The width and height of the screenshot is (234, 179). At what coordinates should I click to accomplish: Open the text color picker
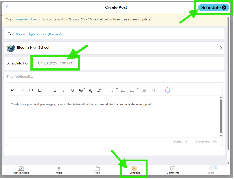pos(91,90)
